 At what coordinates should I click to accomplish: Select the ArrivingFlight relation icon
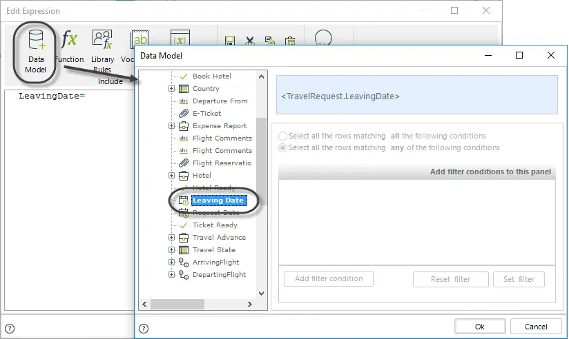pos(184,263)
